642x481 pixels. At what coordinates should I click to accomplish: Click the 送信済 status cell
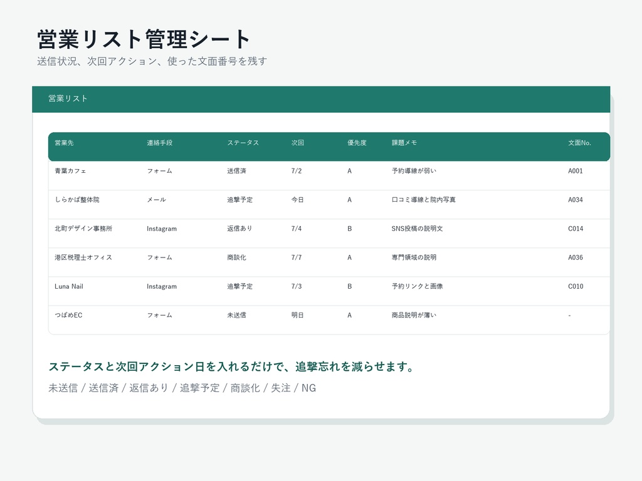pyautogui.click(x=236, y=171)
